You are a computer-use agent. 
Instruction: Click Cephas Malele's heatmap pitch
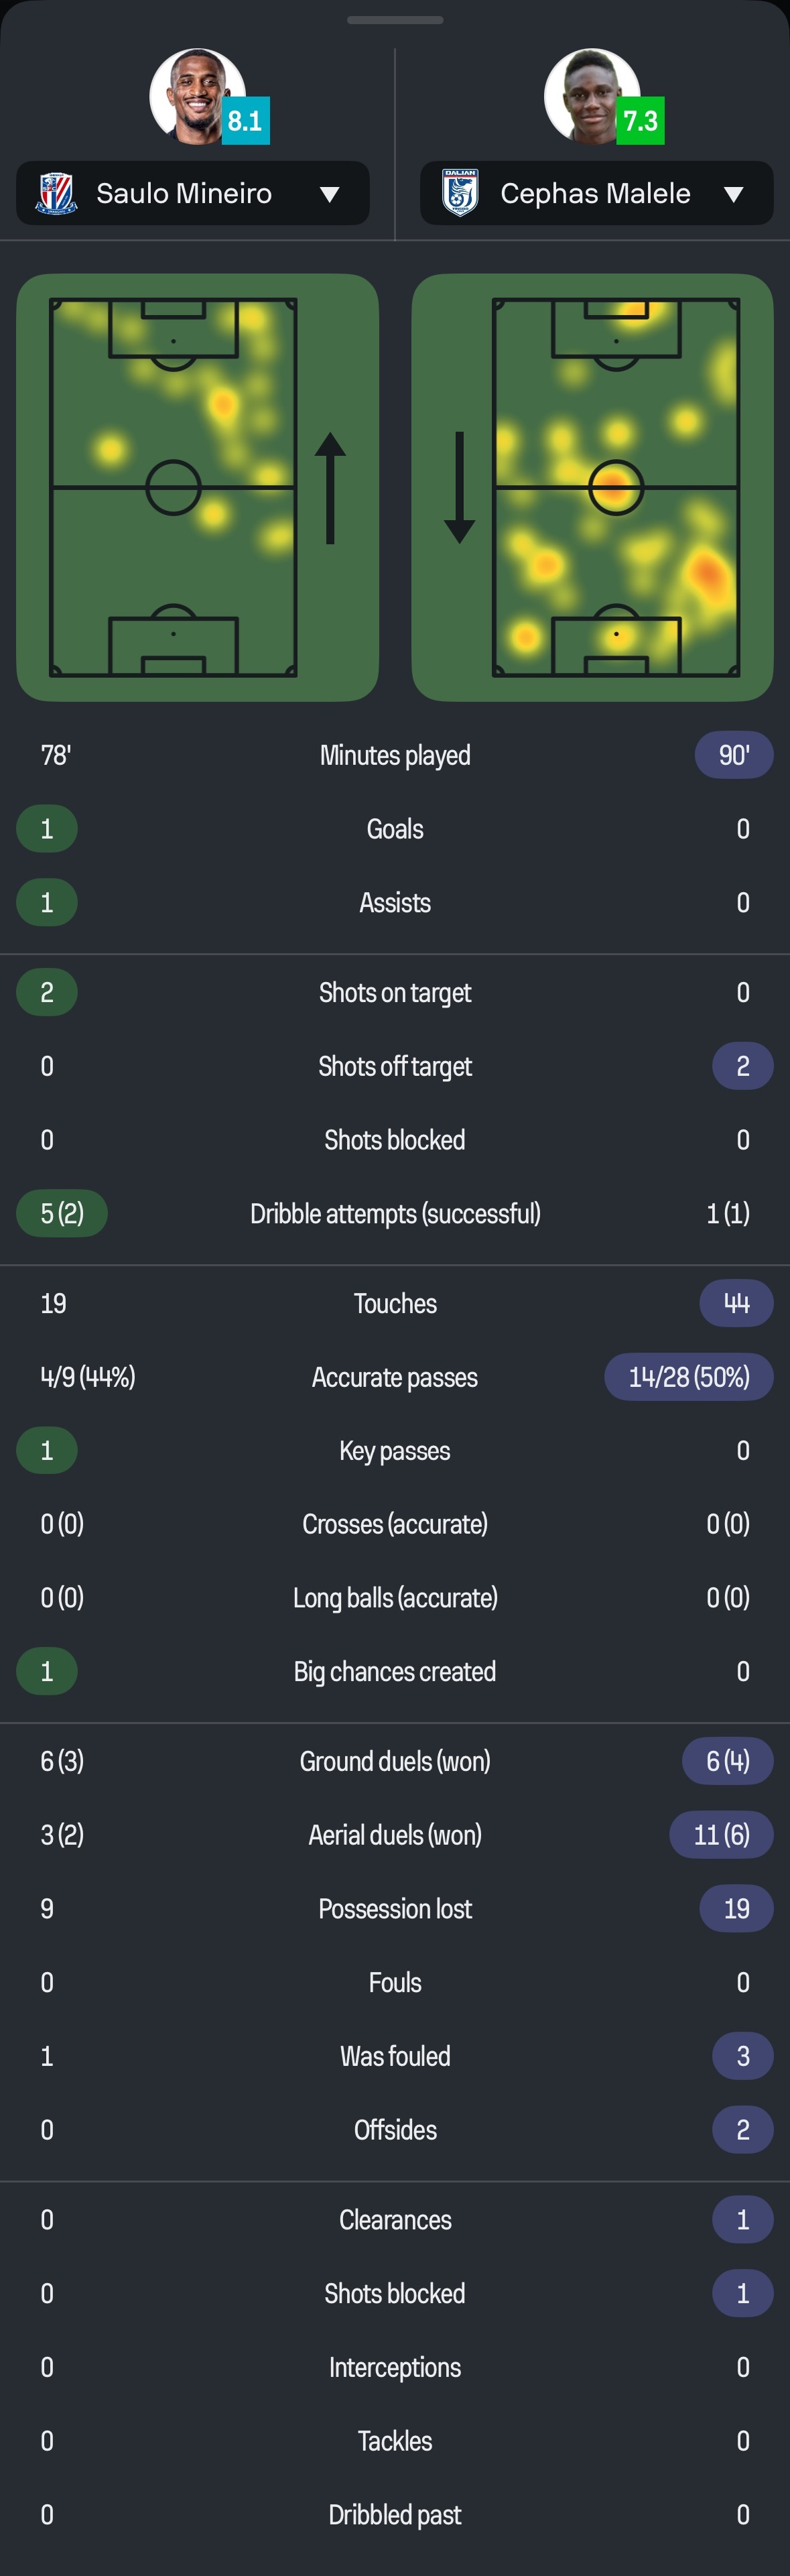coord(616,487)
